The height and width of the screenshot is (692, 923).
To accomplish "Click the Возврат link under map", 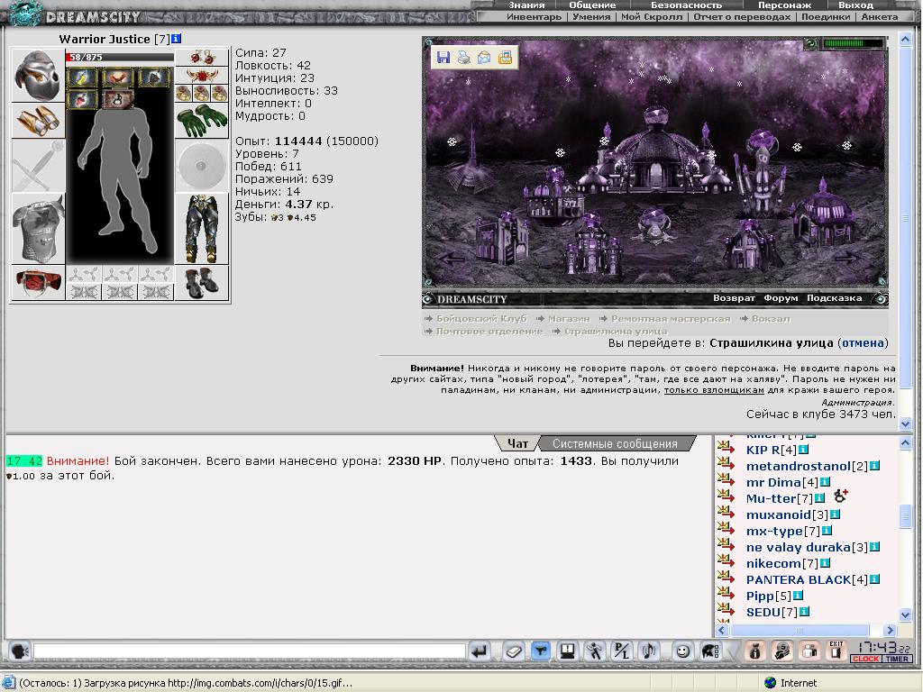I will [734, 298].
